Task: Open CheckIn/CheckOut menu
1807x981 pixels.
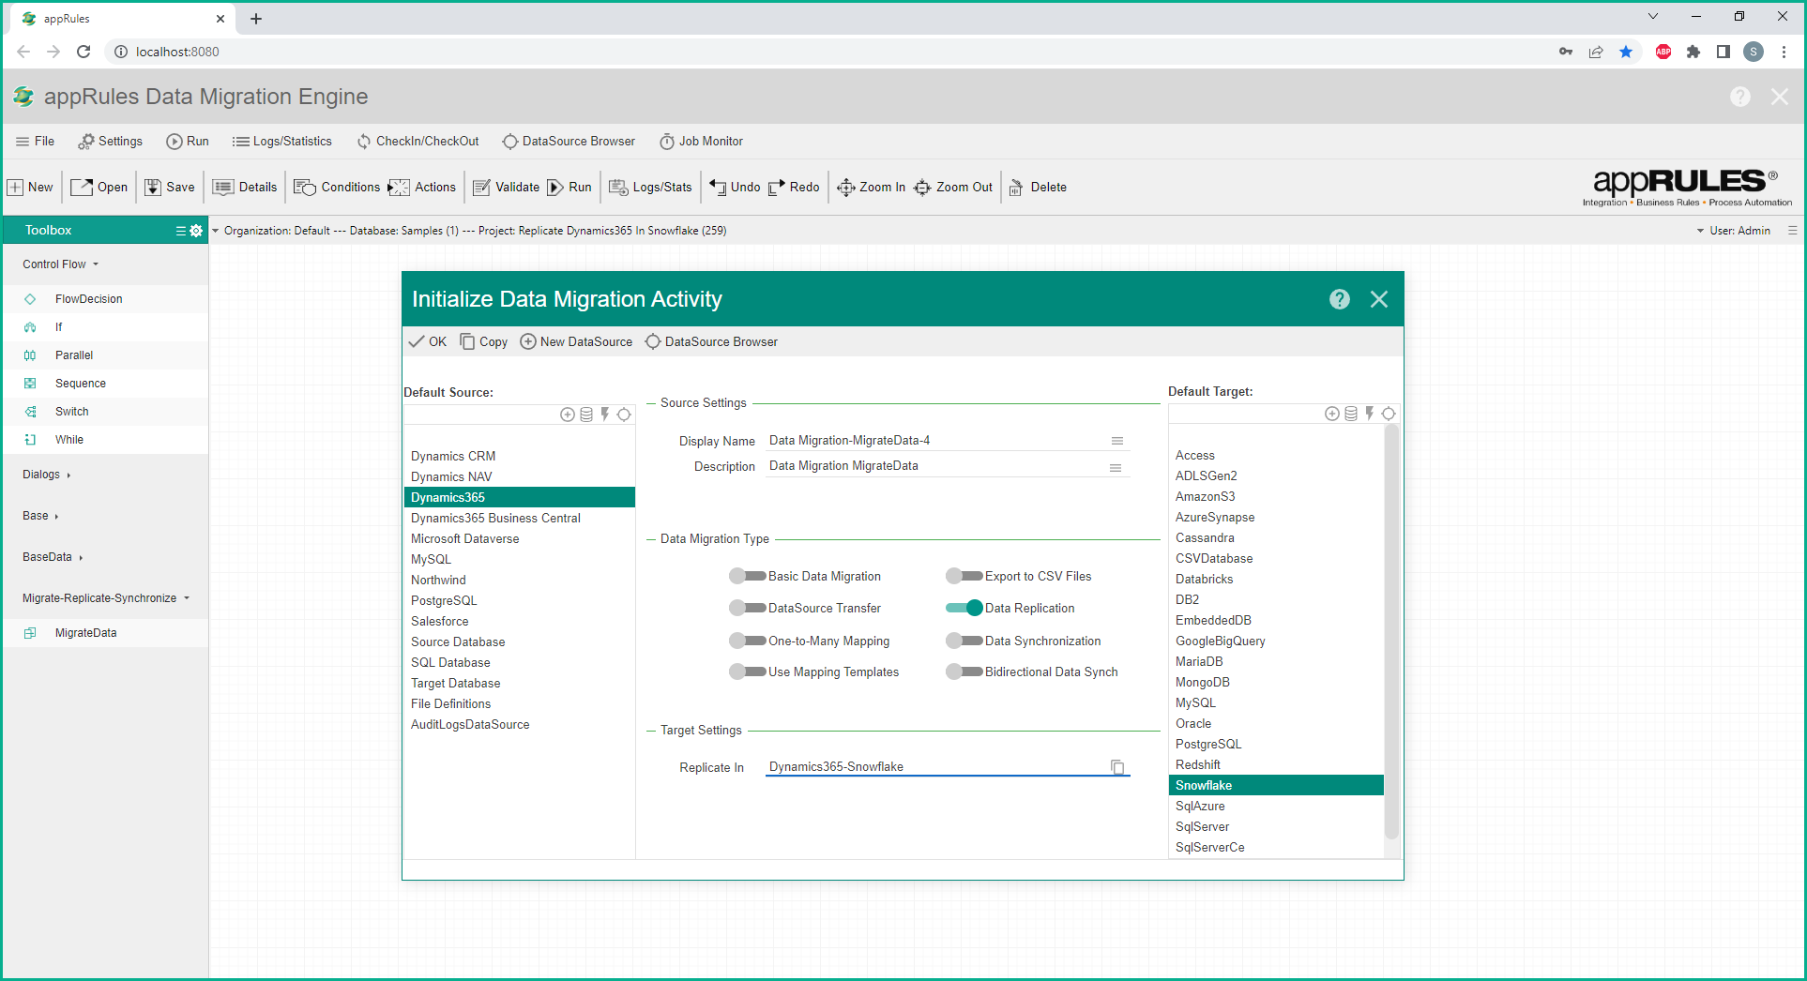Action: pyautogui.click(x=418, y=142)
